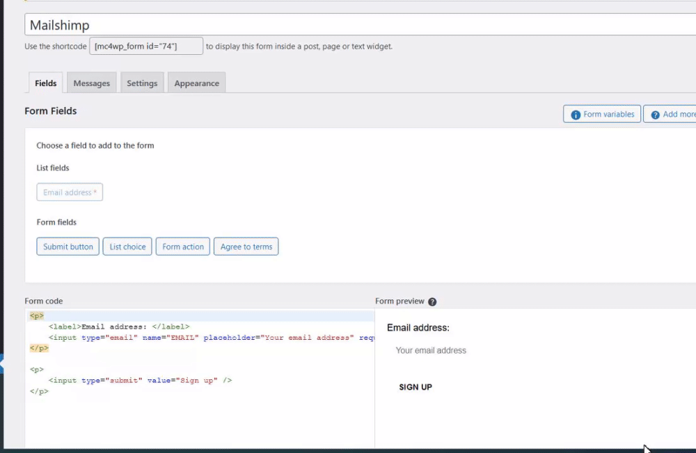Click the 'Form code' label
The height and width of the screenshot is (453, 696).
[x=43, y=301]
